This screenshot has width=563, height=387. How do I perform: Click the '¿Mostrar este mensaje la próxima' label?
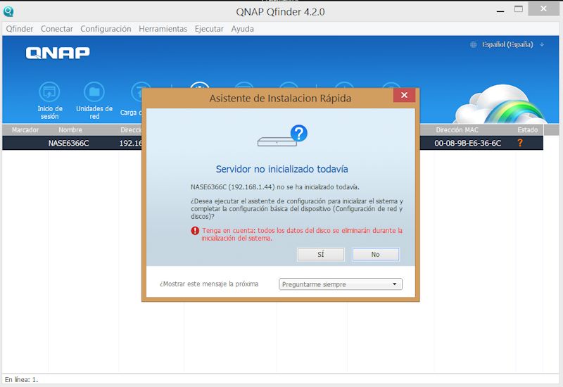pos(209,284)
